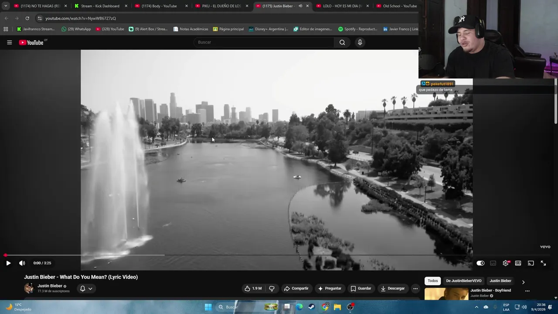Click the search magnifier button

pyautogui.click(x=342, y=42)
